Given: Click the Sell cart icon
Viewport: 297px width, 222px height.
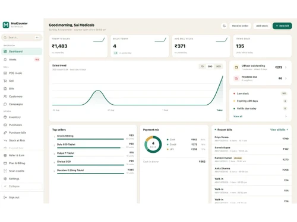Looking at the screenshot, I should 5,81.
